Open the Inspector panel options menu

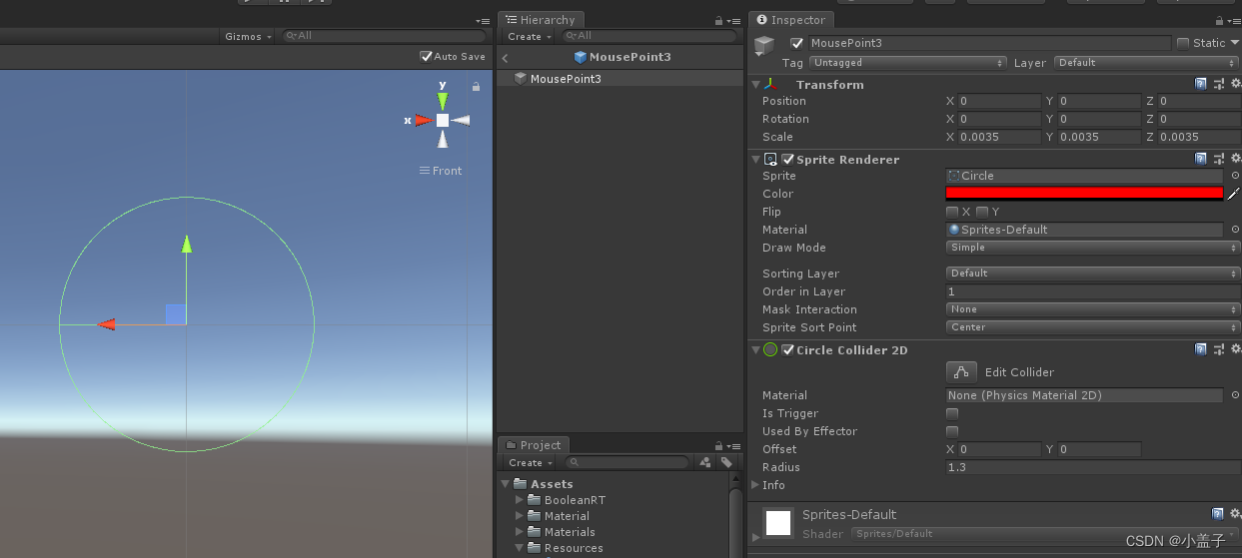[1235, 21]
